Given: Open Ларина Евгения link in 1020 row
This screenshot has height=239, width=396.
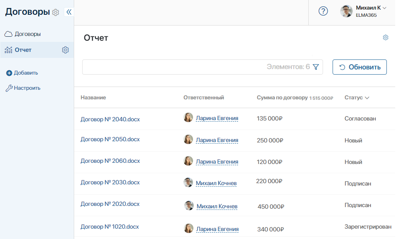Looking at the screenshot, I should (217, 229).
